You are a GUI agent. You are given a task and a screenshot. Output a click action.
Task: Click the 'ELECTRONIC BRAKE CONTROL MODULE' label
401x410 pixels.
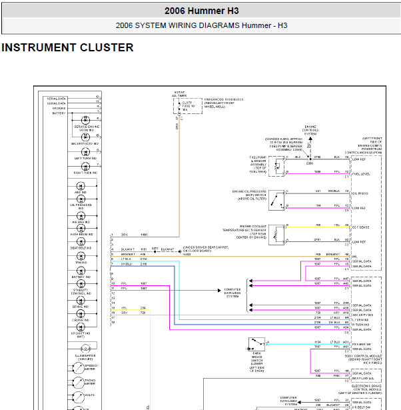coord(366,388)
